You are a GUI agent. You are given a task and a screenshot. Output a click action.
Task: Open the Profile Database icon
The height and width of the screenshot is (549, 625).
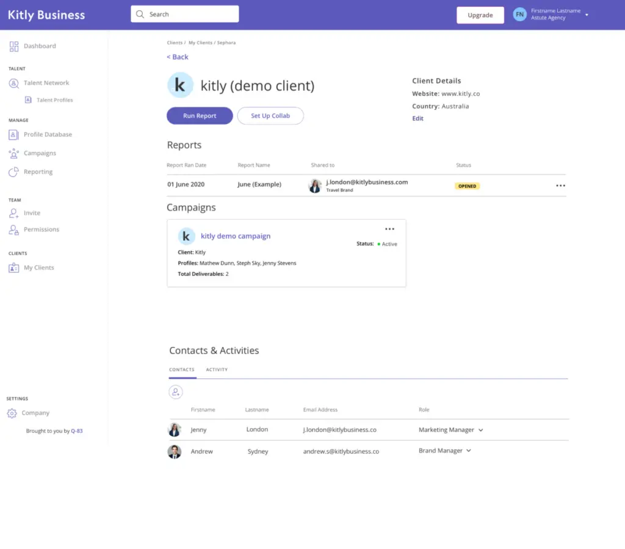15,134
